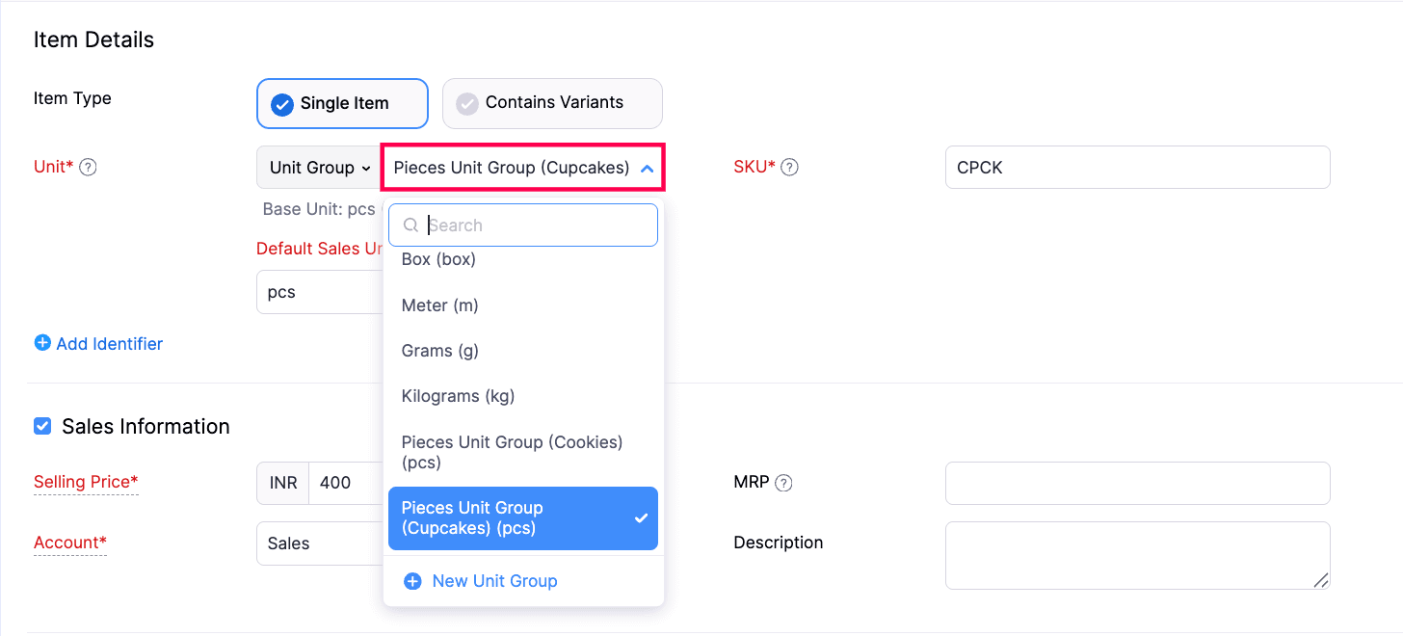Click inside the unit search field

[x=523, y=225]
